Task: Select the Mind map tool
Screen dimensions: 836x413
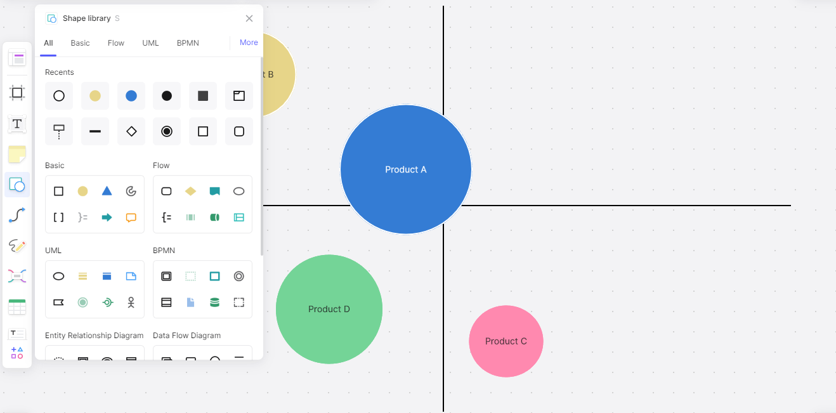Action: coord(17,276)
